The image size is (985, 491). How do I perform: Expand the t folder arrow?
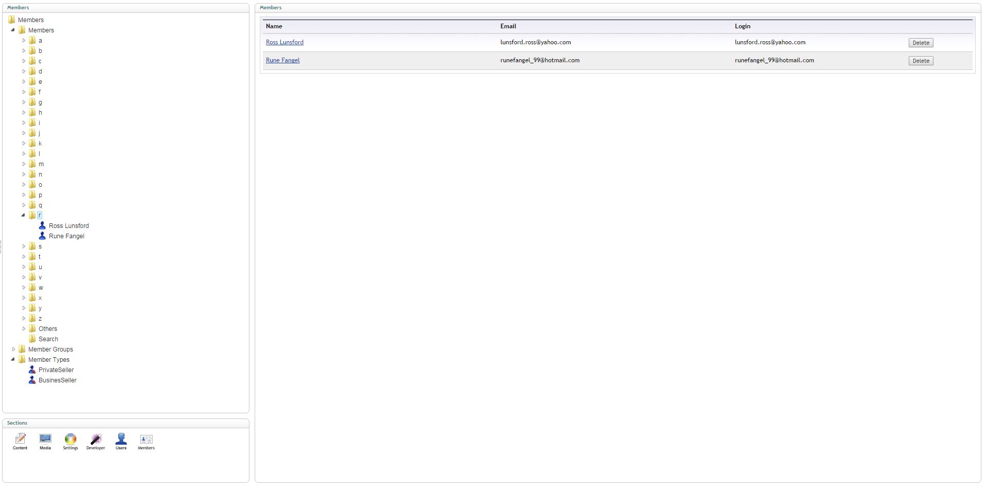click(x=24, y=256)
